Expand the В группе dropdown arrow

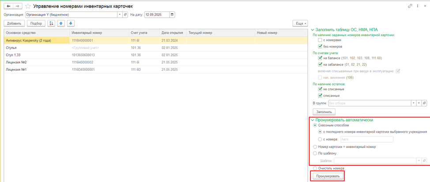point(413,103)
